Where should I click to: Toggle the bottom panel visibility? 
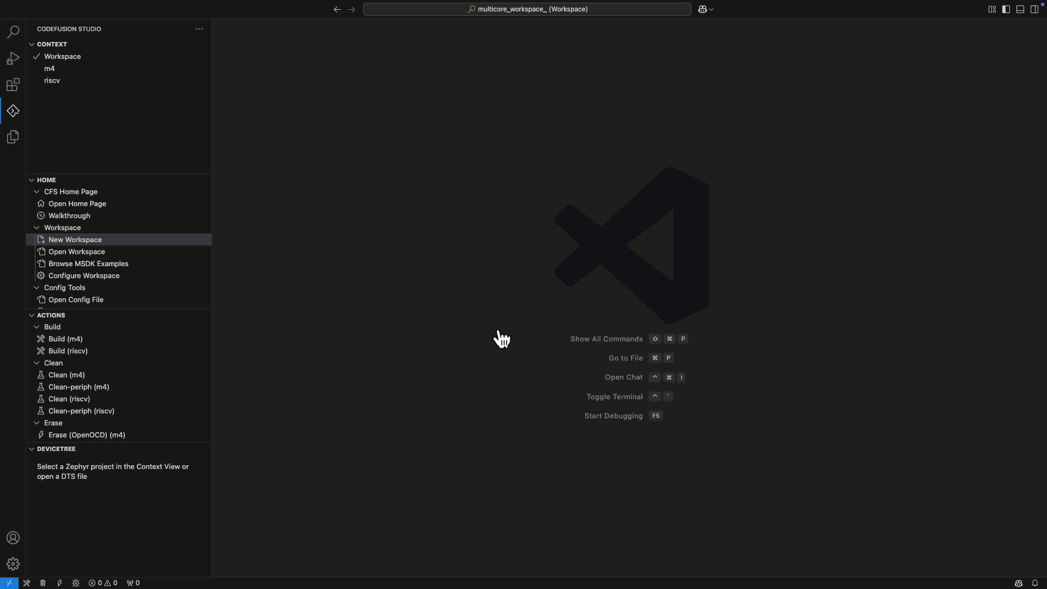[1020, 9]
